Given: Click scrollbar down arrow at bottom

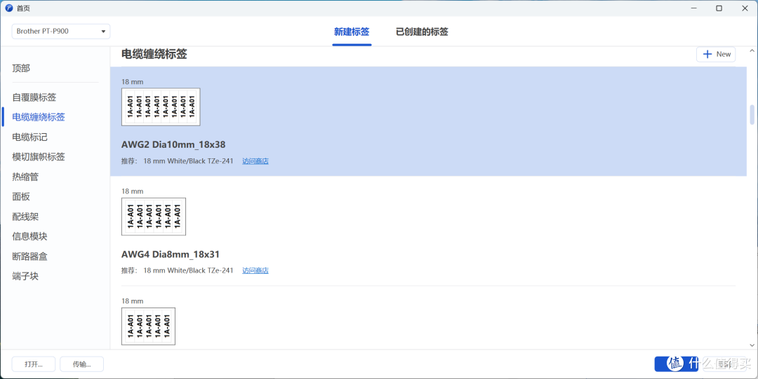Looking at the screenshot, I should point(752,345).
